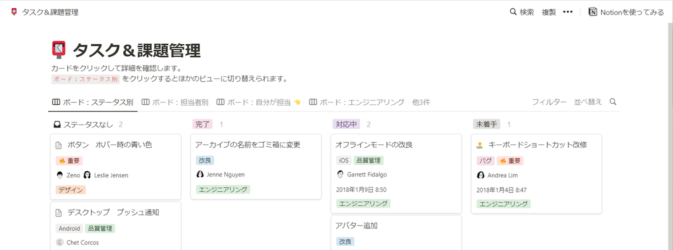The height and width of the screenshot is (250, 673).
Task: Click Leslie Jensen's avatar icon
Action: (x=87, y=175)
